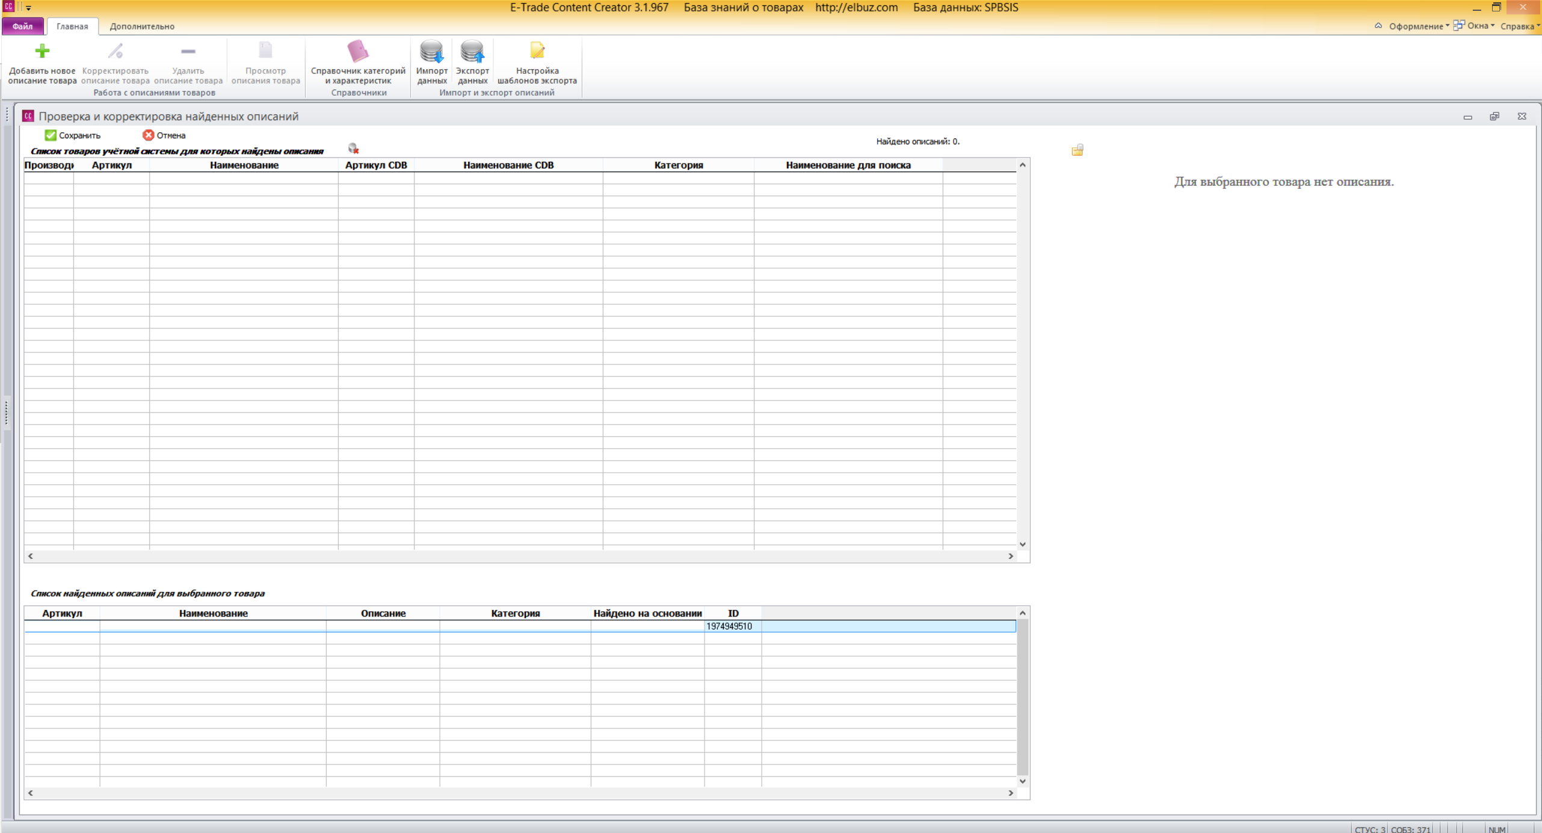This screenshot has height=833, width=1542.
Task: Click Экспорт данных database icon
Action: pos(472,52)
